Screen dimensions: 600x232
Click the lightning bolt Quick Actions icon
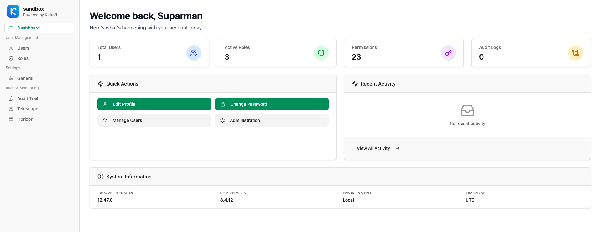101,84
